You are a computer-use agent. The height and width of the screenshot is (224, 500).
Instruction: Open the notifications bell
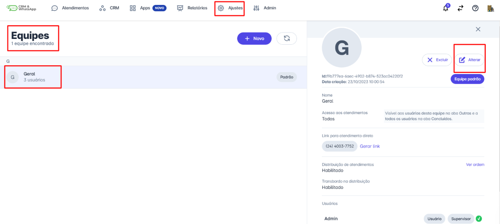(445, 8)
